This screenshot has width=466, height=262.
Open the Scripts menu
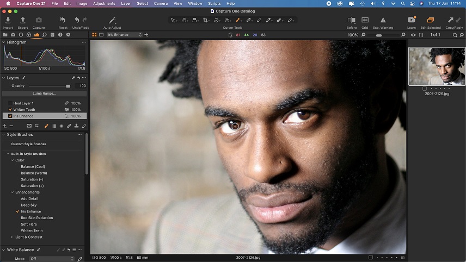214,4
